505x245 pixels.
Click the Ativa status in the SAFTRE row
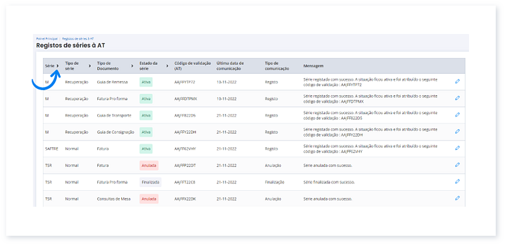click(x=146, y=149)
